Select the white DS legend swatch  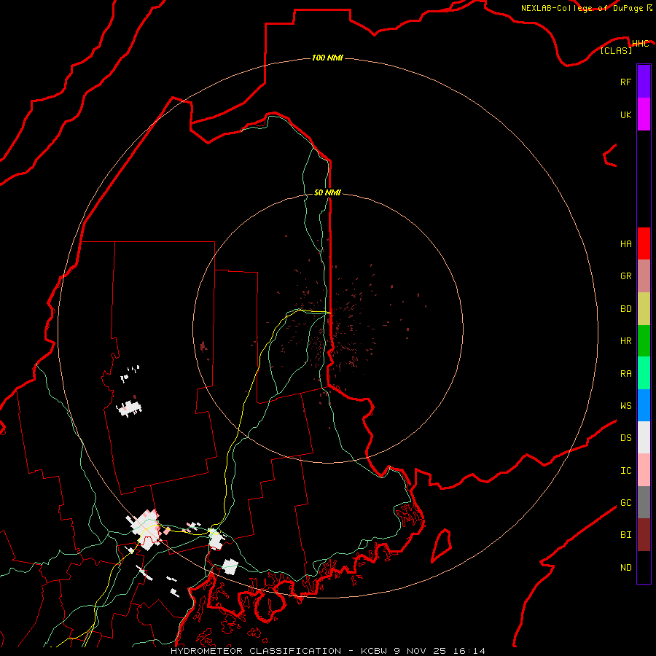644,437
